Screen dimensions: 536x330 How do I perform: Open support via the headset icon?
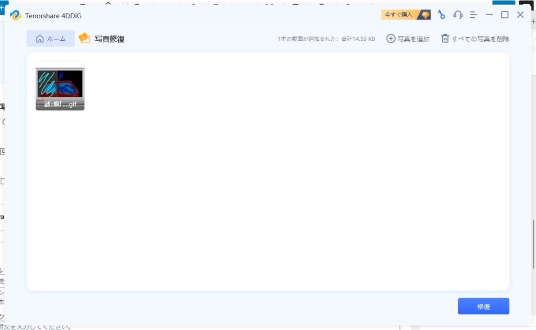pos(458,15)
